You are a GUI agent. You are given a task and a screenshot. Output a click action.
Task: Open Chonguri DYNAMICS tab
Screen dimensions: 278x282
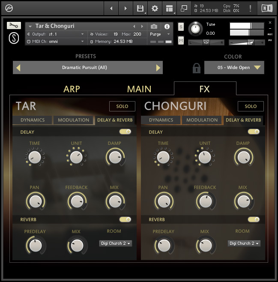click(x=161, y=120)
